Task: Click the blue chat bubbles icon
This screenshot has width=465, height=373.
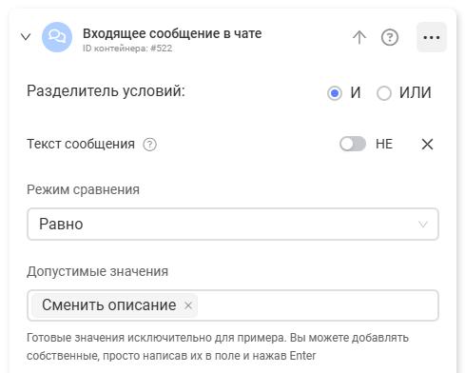Action: tap(57, 37)
